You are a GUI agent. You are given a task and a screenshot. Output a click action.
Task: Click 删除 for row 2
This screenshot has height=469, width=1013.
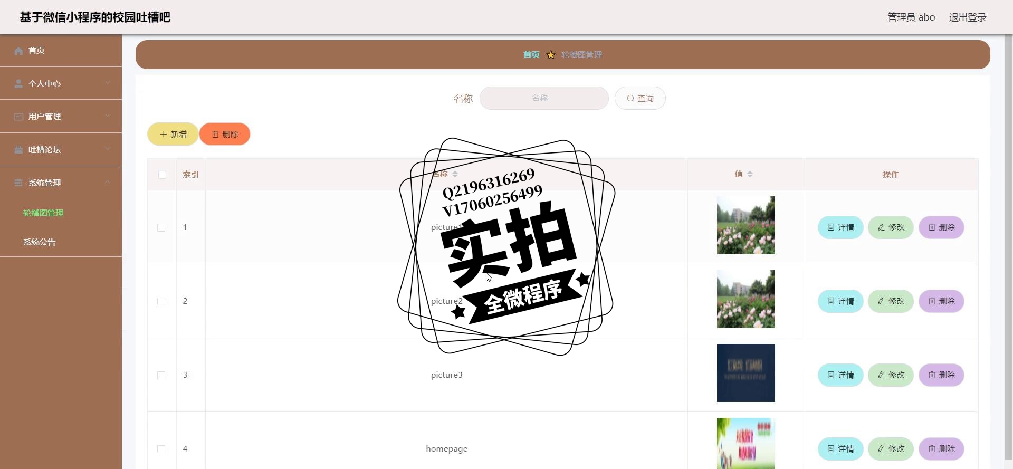(942, 301)
